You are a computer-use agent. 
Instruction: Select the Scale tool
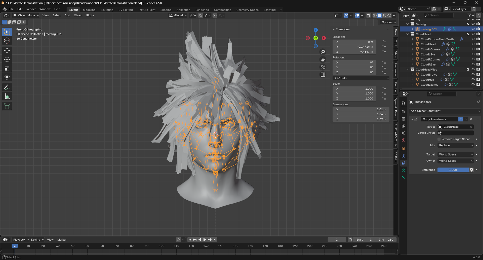coord(7,68)
